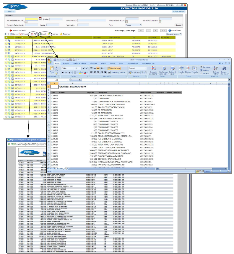Go to first page with << pagination button

(x=141, y=31)
